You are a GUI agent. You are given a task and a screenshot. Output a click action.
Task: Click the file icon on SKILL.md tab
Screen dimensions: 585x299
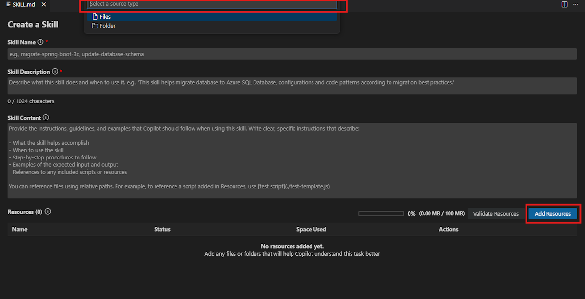(x=8, y=4)
